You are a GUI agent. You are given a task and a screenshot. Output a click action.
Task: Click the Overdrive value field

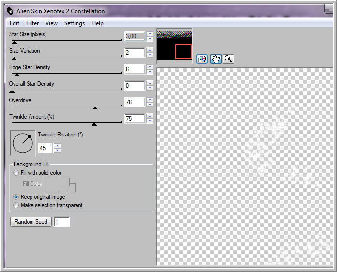[x=135, y=102]
